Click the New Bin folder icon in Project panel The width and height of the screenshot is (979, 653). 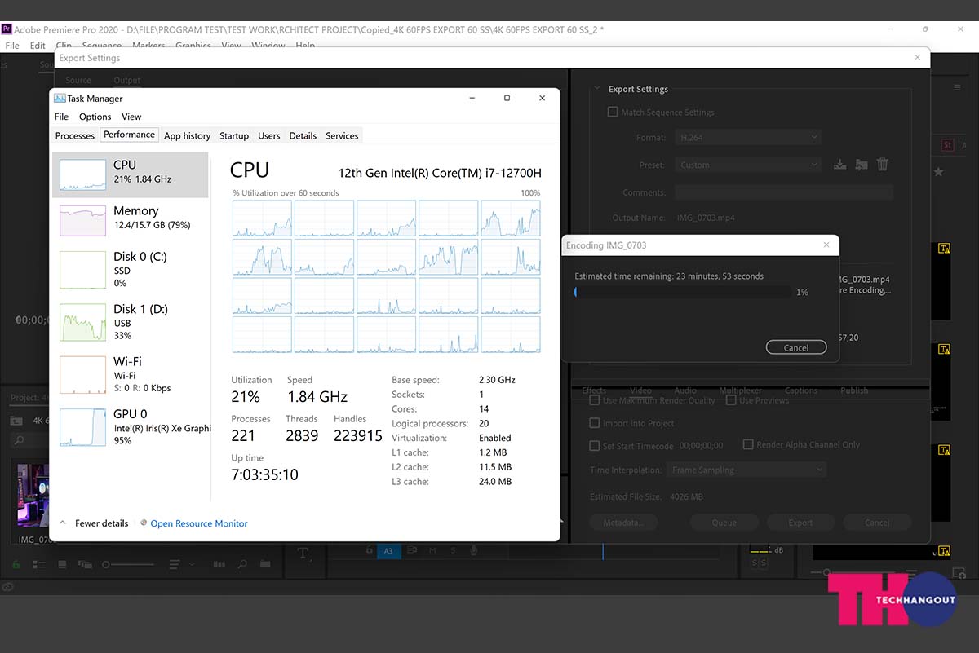(266, 564)
